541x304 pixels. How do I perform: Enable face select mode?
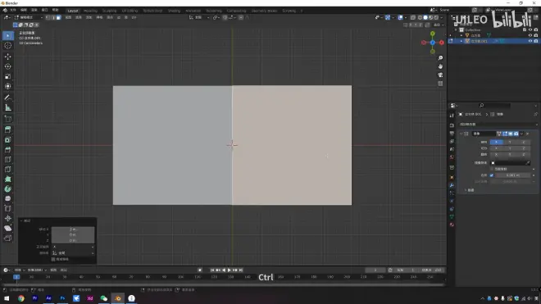59,17
